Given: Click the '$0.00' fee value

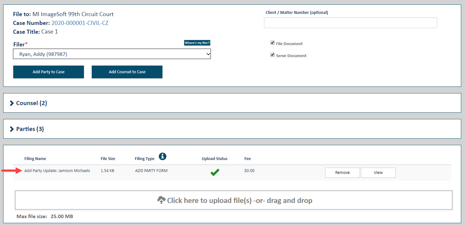Looking at the screenshot, I should [249, 171].
